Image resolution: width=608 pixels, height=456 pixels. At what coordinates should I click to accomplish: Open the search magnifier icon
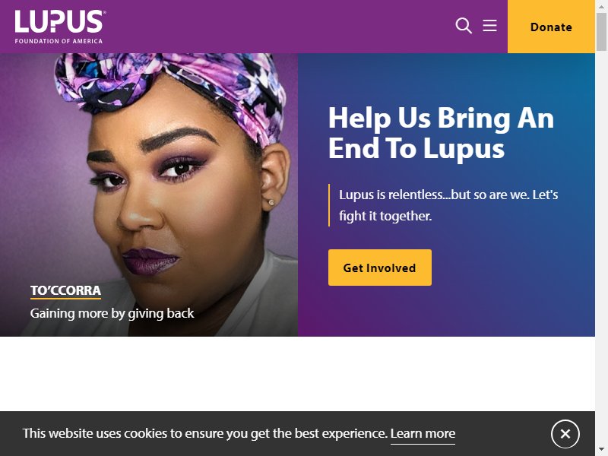[x=464, y=26]
